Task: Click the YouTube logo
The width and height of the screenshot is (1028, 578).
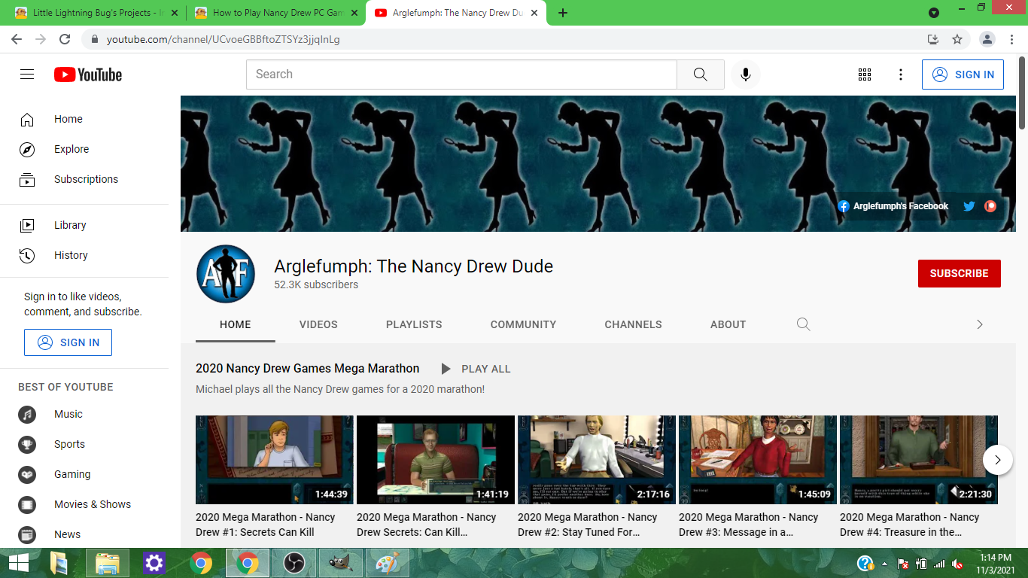Action: coord(88,75)
